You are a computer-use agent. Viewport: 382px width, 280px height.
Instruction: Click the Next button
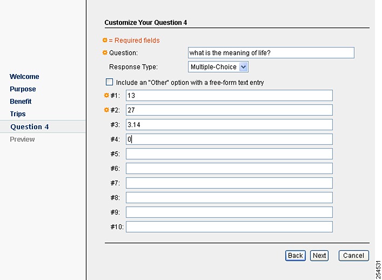point(319,256)
